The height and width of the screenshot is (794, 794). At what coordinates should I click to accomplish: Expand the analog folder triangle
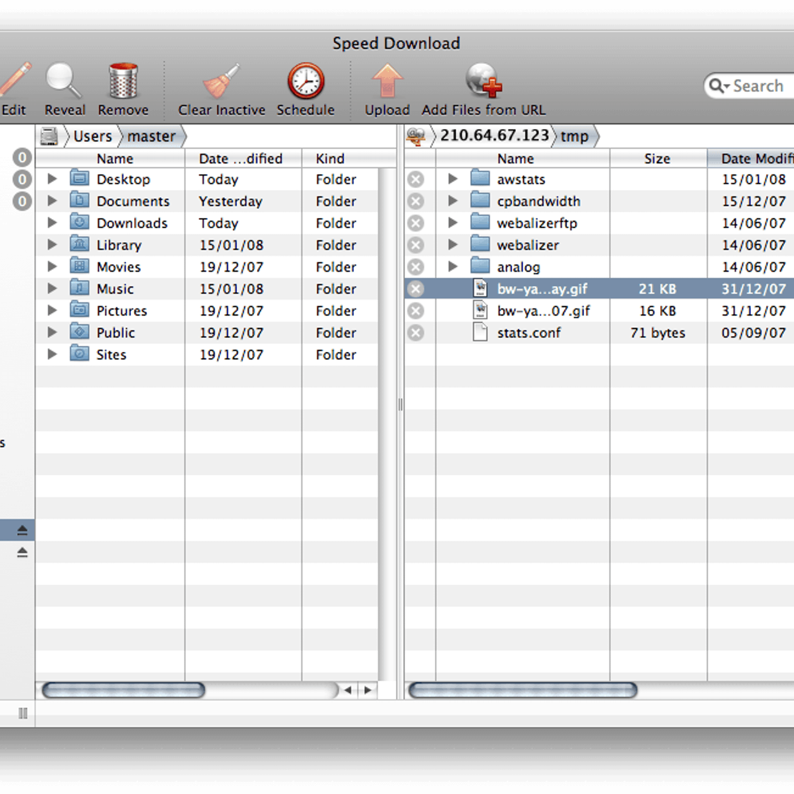pyautogui.click(x=452, y=266)
